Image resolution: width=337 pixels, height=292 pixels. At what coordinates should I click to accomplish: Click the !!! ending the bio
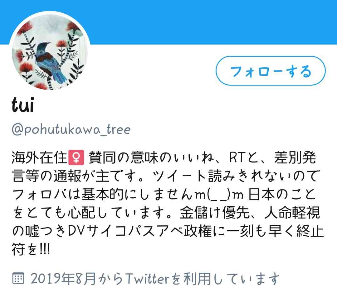coord(45,250)
